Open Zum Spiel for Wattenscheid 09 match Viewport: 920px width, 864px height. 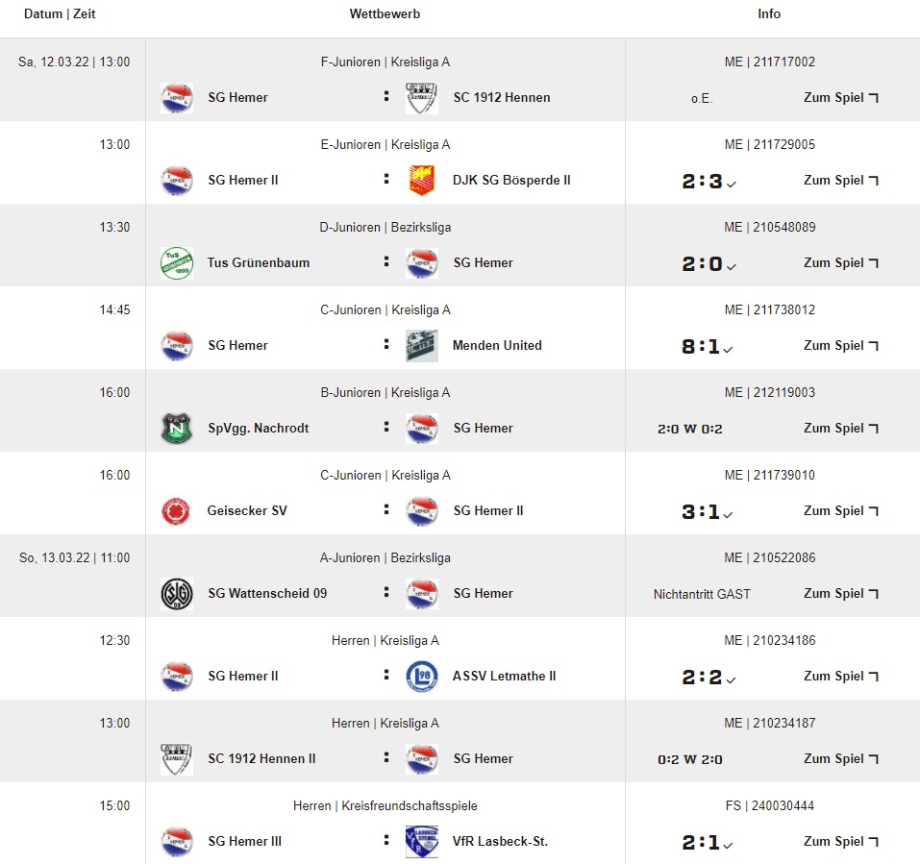click(841, 594)
